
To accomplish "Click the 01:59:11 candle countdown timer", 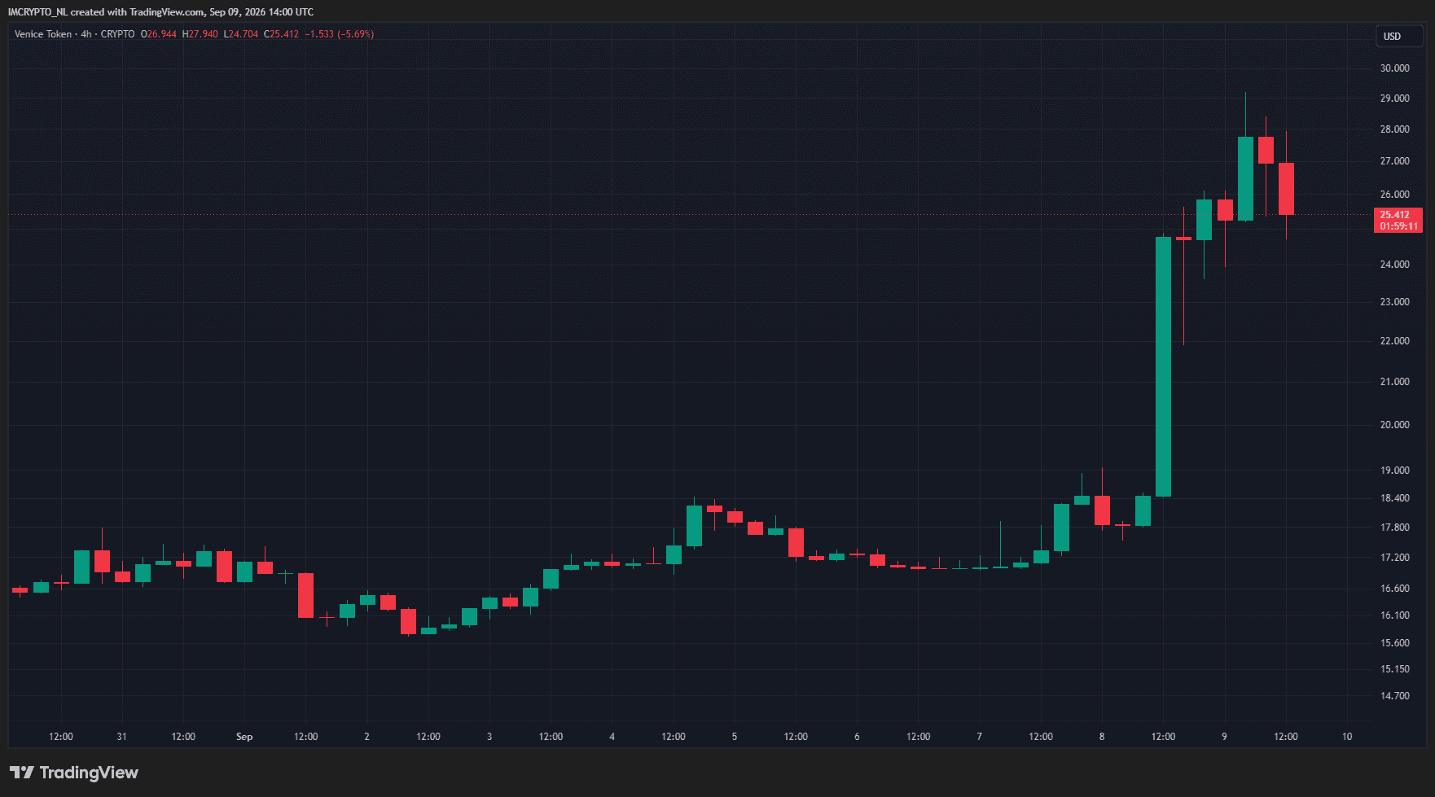I will pyautogui.click(x=1398, y=226).
